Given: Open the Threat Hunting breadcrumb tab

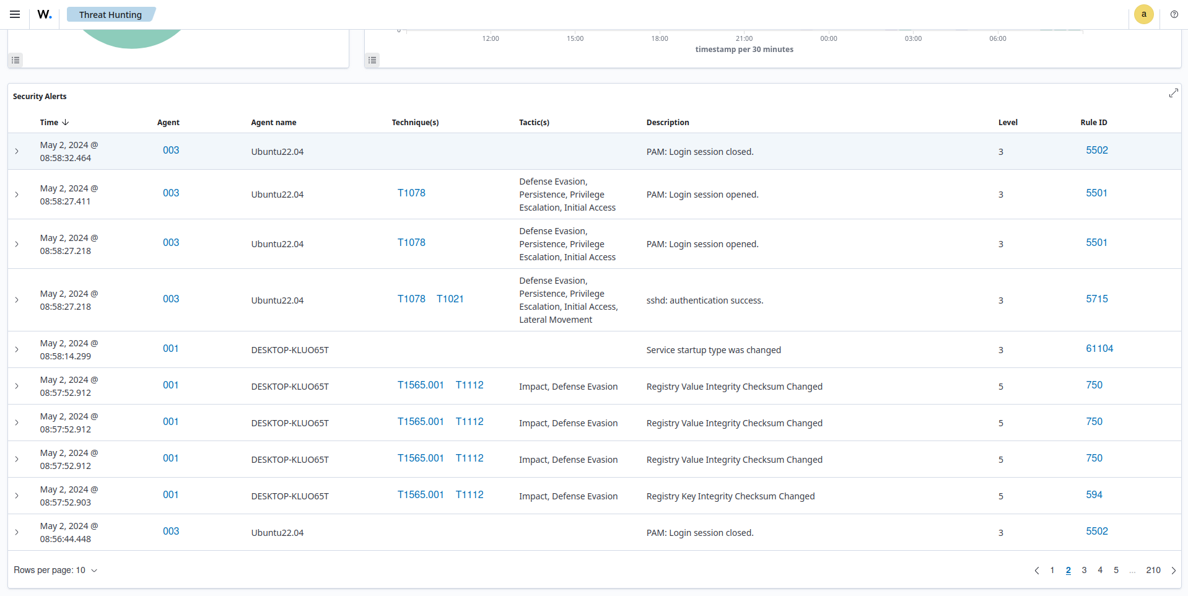Looking at the screenshot, I should (x=110, y=14).
